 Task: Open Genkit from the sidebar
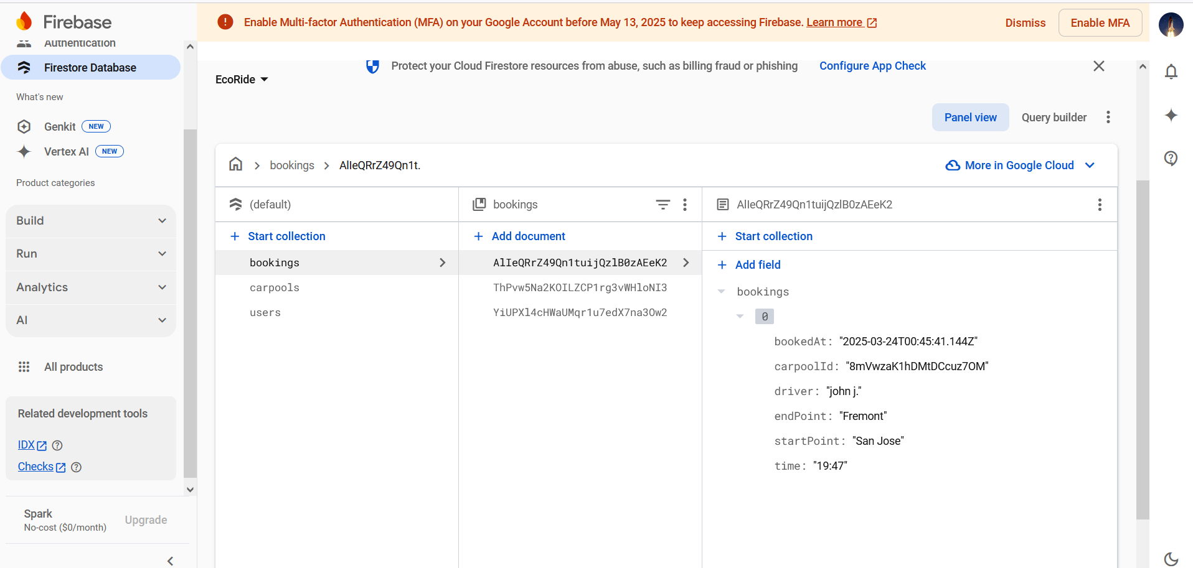pos(60,127)
